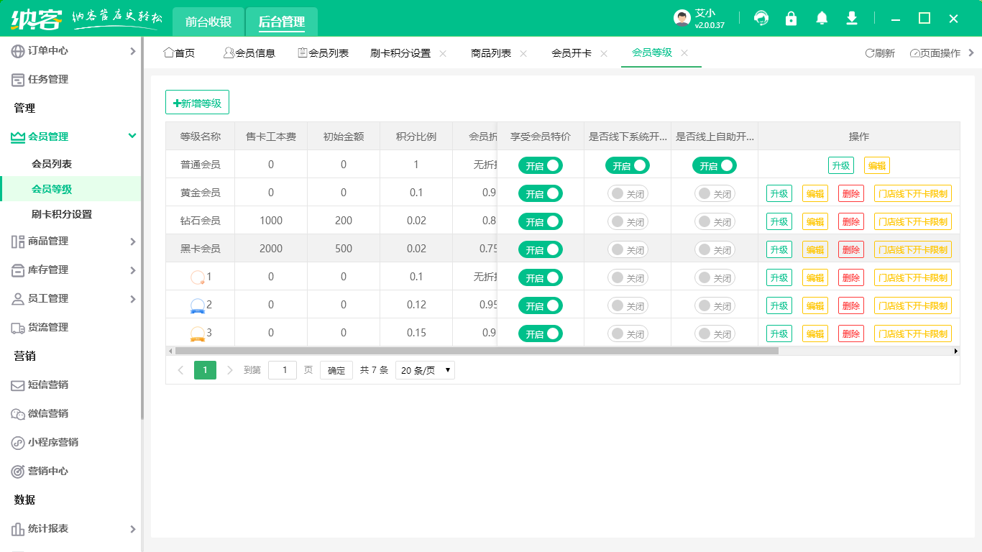
Task: Click the 新增等级 button
Action: click(x=197, y=102)
